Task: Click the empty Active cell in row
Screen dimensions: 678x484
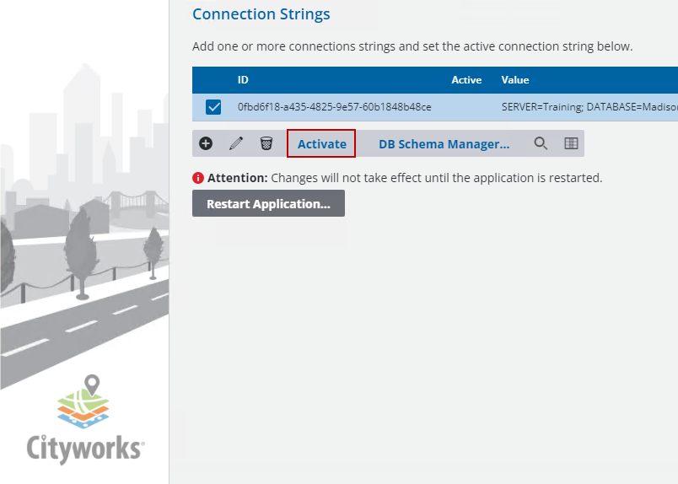Action: click(x=466, y=107)
